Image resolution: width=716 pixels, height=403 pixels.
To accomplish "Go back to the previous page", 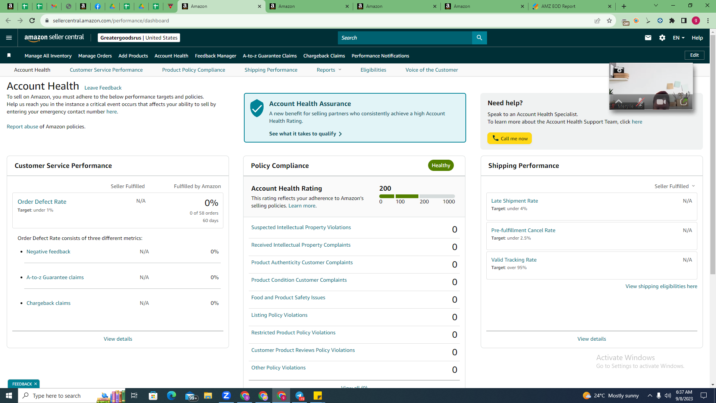I will 8,21.
